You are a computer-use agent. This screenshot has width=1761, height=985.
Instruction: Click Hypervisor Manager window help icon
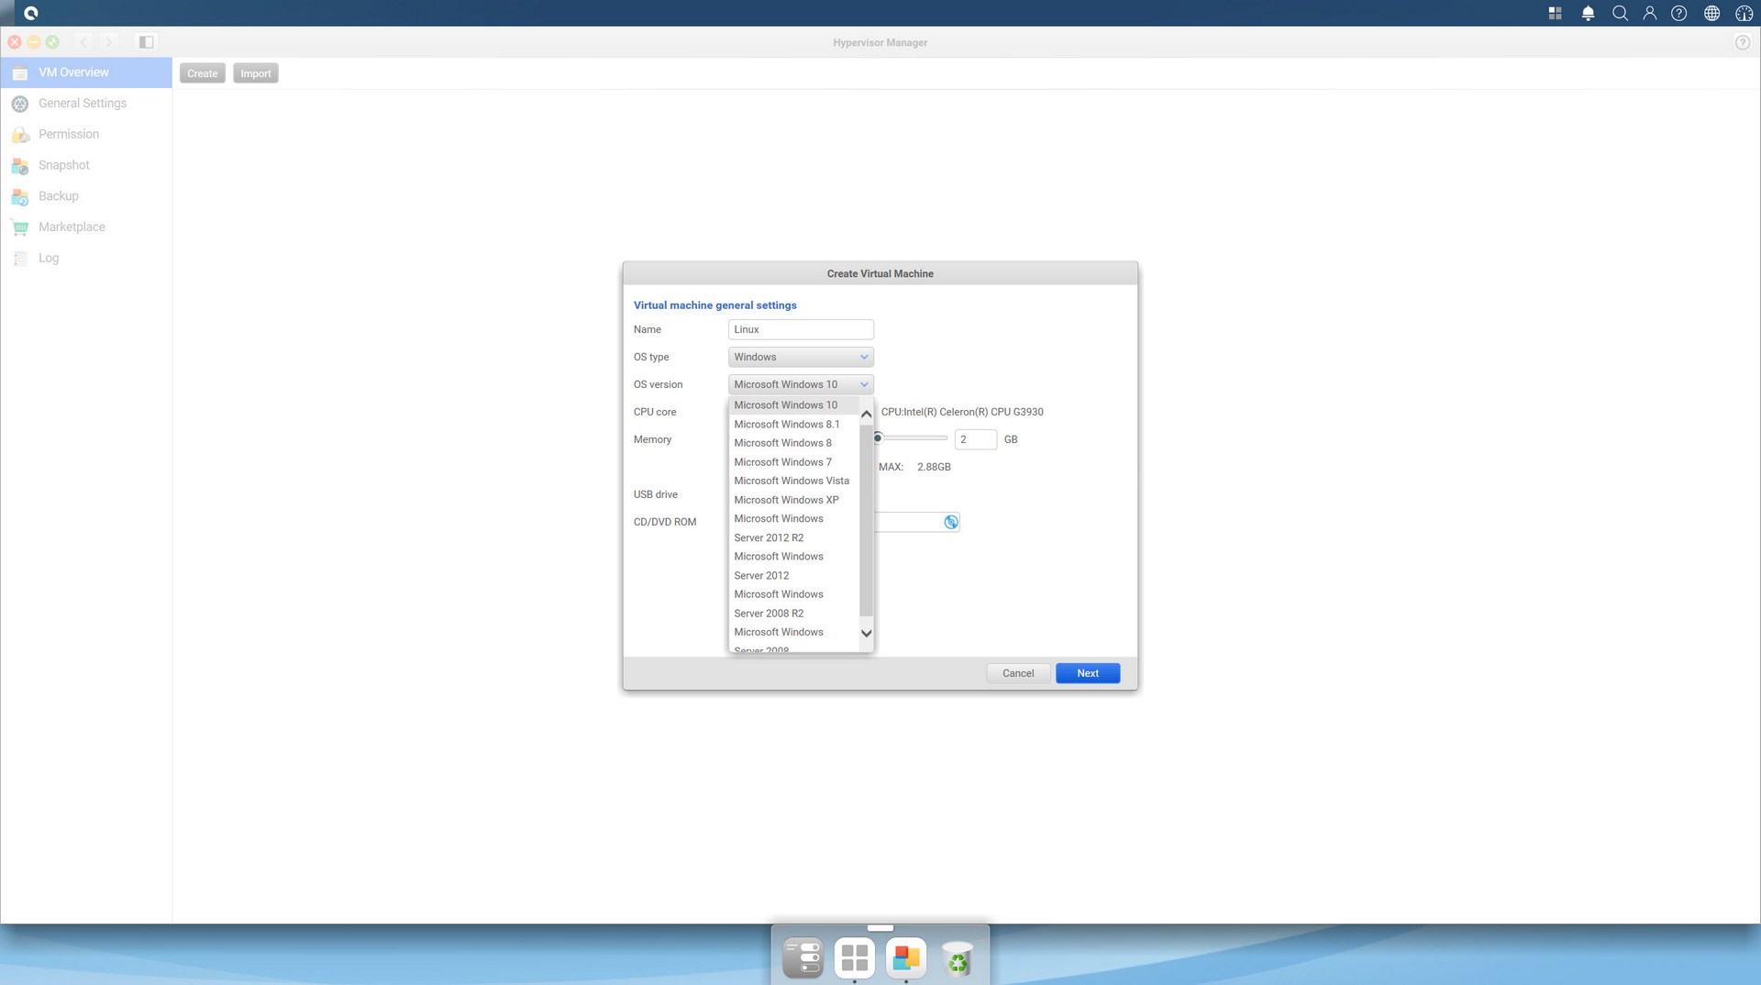pos(1743,42)
